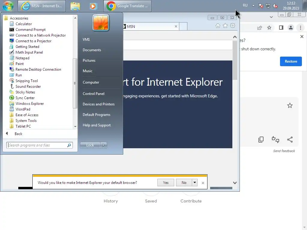Open the Action Center flag tray icon
Screen dimensions: 307x230
pyautogui.click(x=261, y=6)
